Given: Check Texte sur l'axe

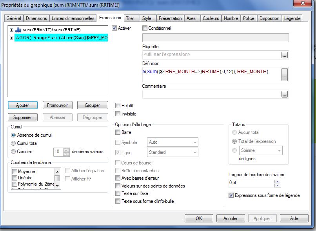Looking at the screenshot, I should [x=118, y=193].
